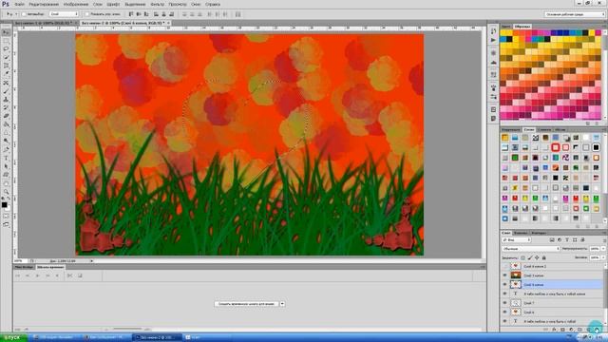Click lock position icon in Layers

537,257
